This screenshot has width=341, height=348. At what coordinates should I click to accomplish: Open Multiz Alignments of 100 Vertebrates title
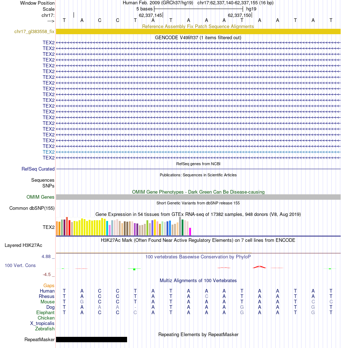coord(198,281)
